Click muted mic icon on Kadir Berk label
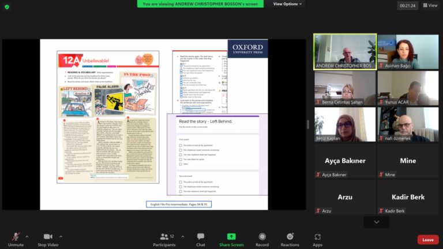Viewport: 443px width, 249px height. [x=381, y=211]
